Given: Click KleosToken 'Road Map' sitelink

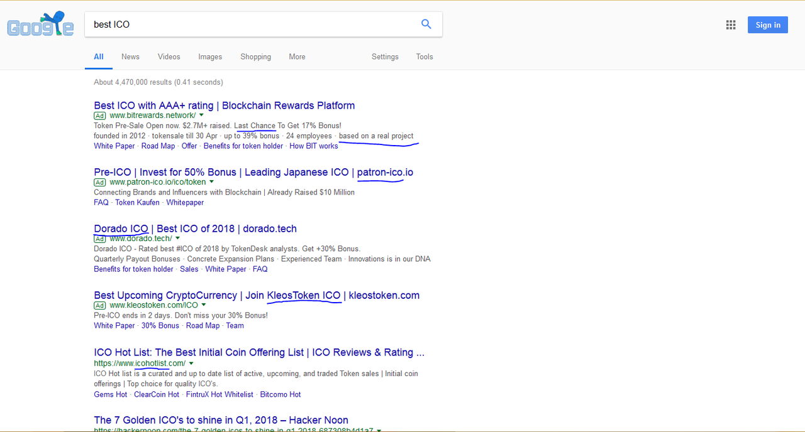Looking at the screenshot, I should (203, 325).
